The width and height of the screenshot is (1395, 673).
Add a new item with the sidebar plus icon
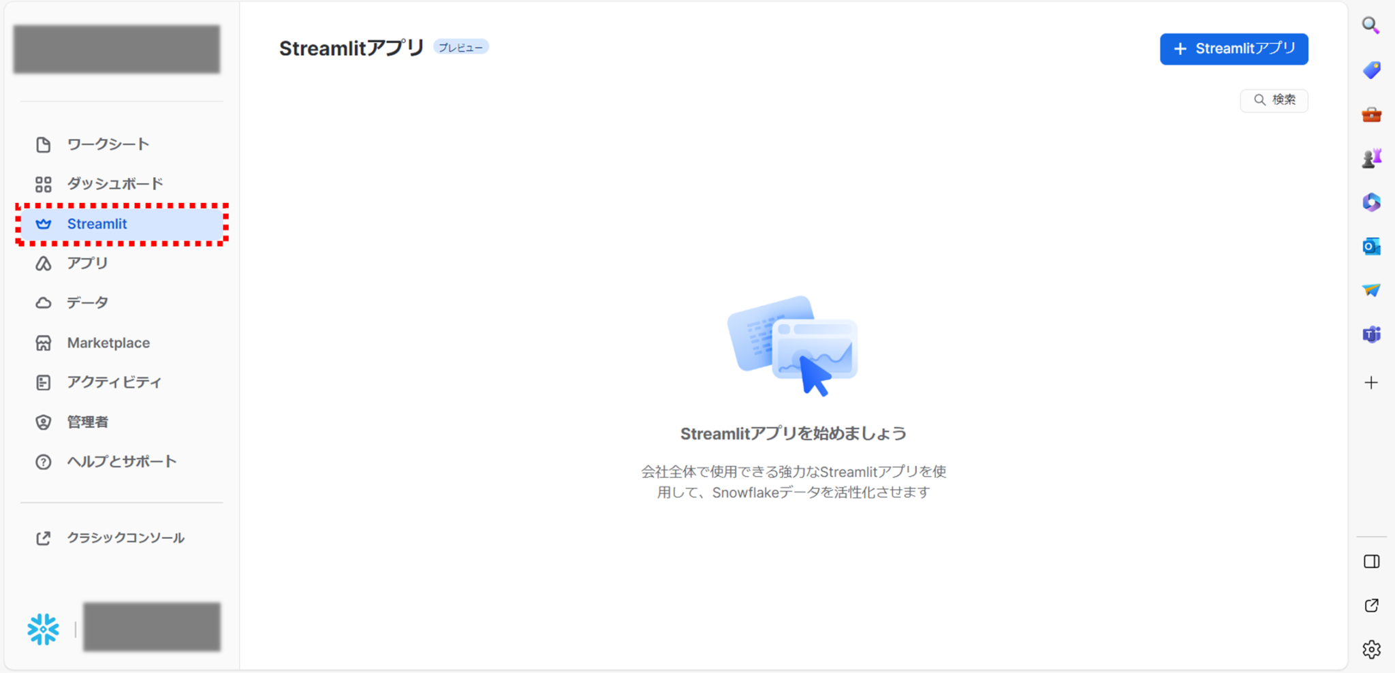(1372, 382)
